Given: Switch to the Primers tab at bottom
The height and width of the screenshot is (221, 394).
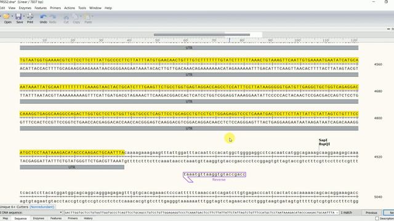Looking at the screenshot, I should (73, 219).
